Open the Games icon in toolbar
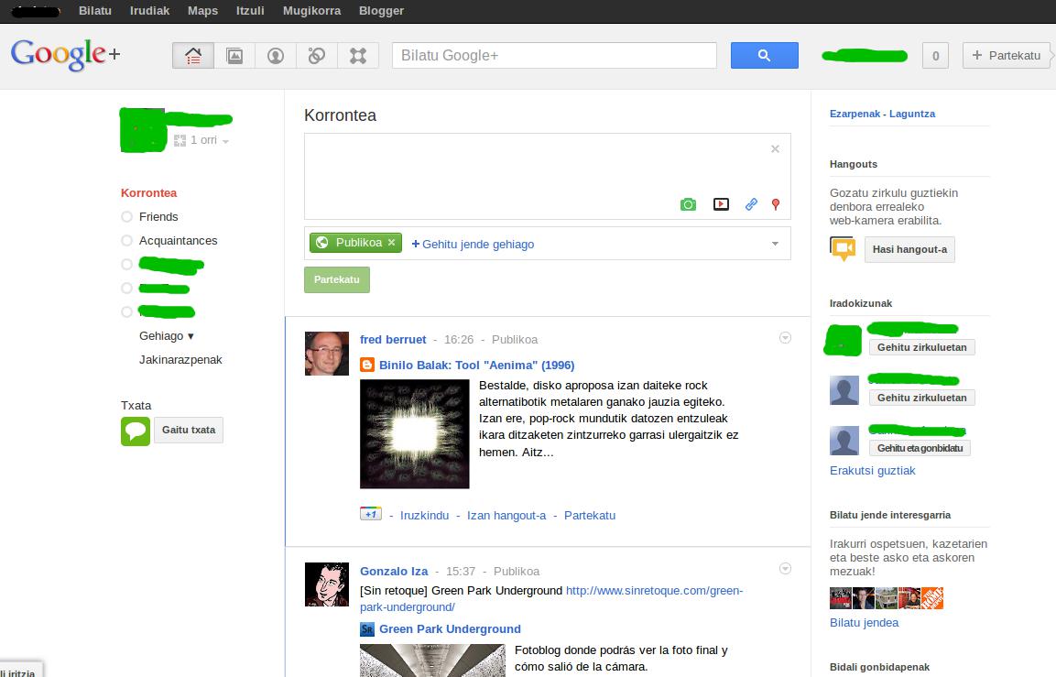 pyautogui.click(x=358, y=56)
